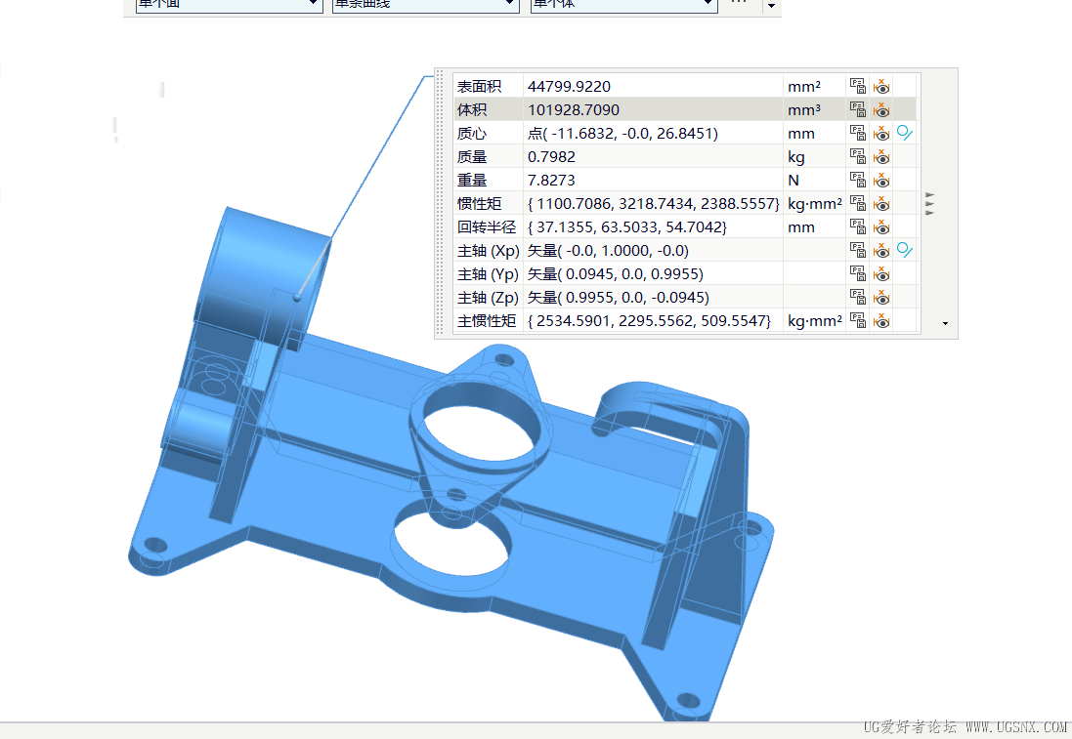
Task: Save the 重量 measurement result icon
Action: tap(857, 180)
